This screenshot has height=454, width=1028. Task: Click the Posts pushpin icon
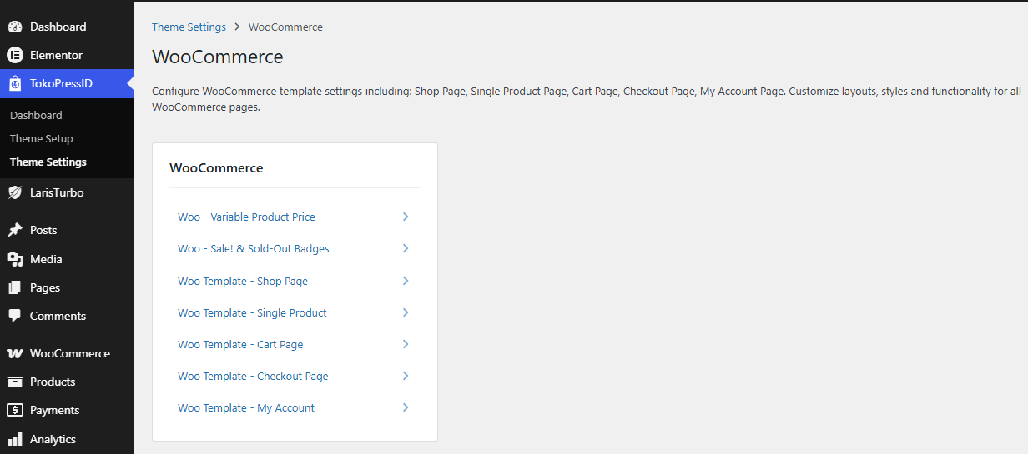click(15, 230)
